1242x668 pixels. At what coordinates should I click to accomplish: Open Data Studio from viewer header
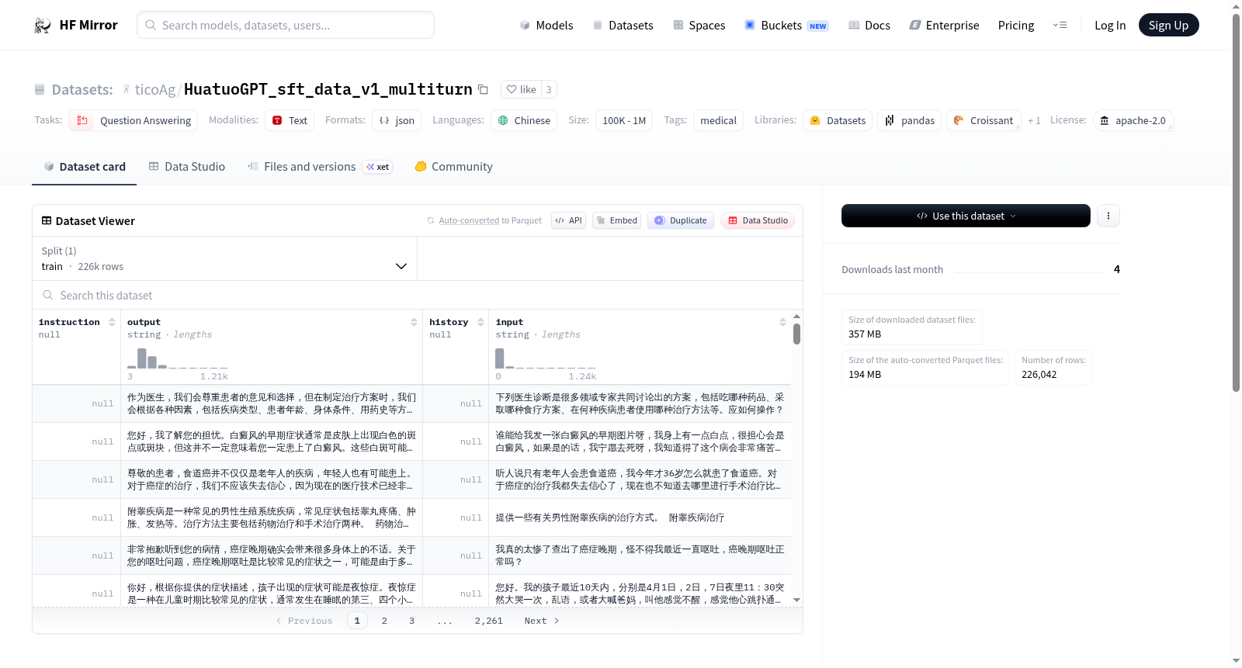pyautogui.click(x=758, y=220)
